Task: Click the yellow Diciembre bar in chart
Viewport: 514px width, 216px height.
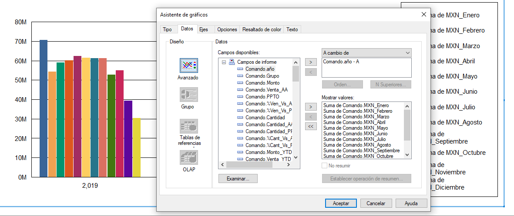Action: coord(137,147)
